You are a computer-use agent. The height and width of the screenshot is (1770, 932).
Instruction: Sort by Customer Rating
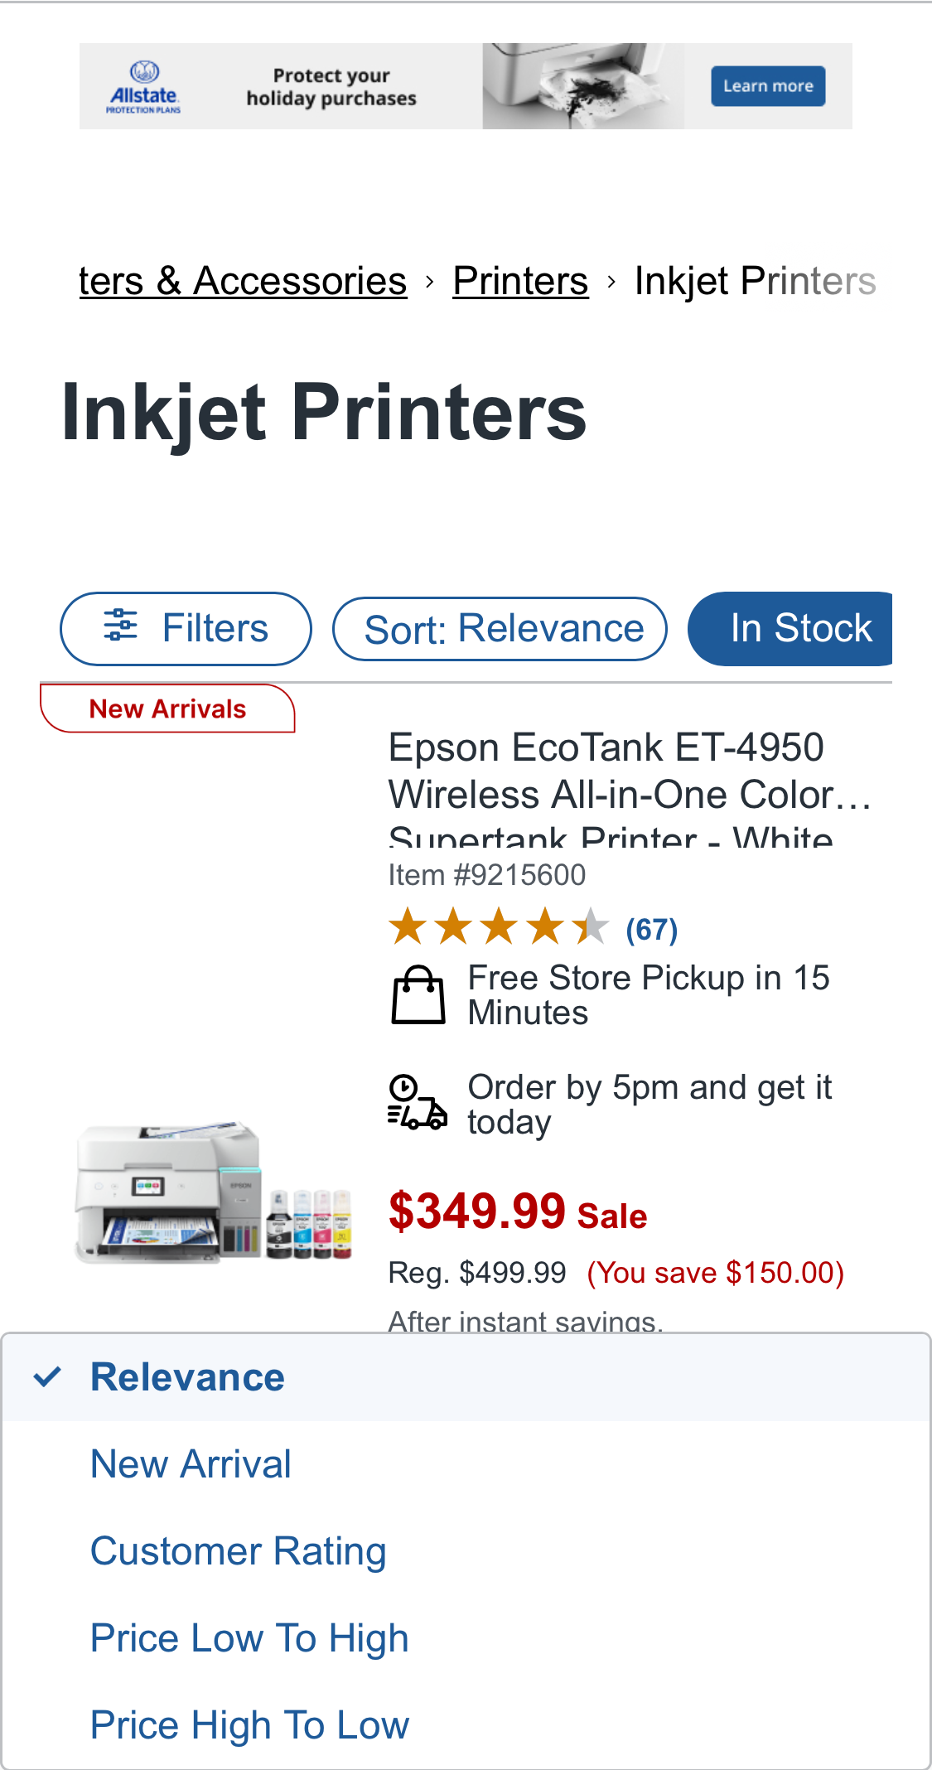[x=239, y=1551]
